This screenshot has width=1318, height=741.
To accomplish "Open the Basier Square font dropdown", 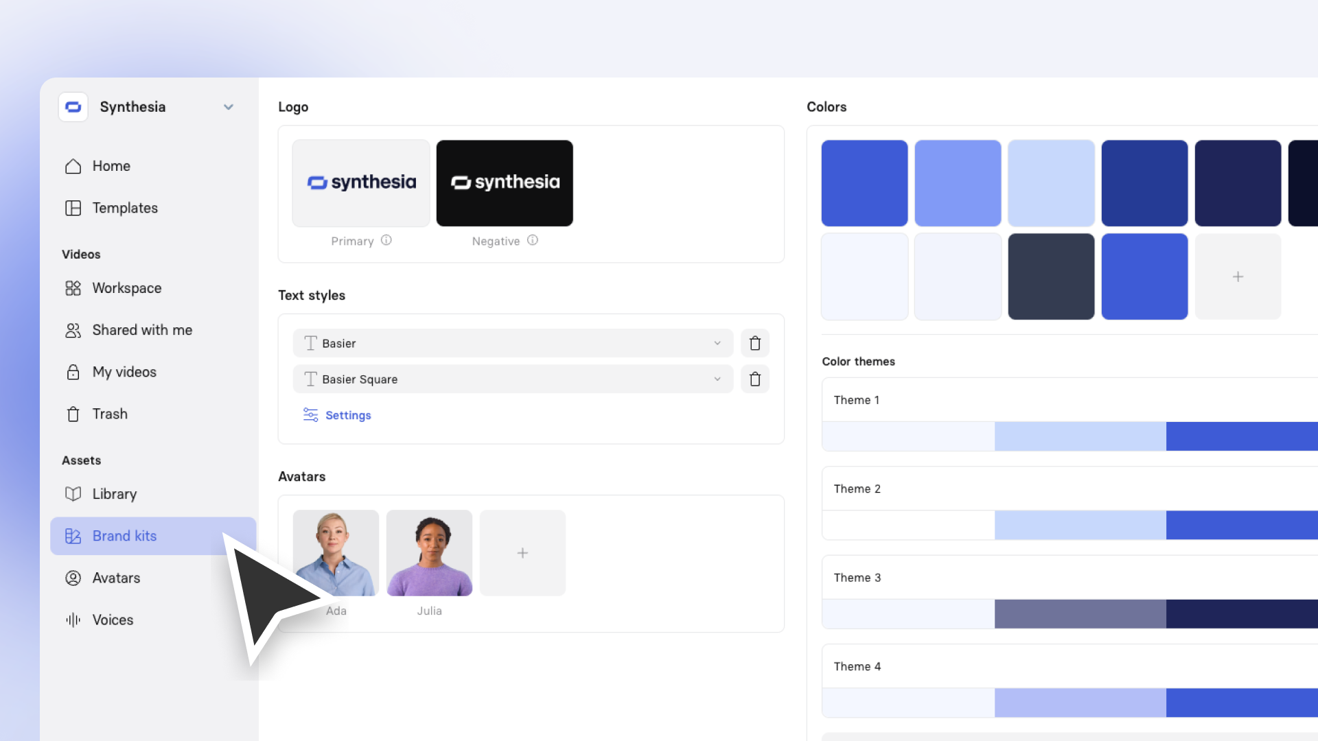I will 513,379.
